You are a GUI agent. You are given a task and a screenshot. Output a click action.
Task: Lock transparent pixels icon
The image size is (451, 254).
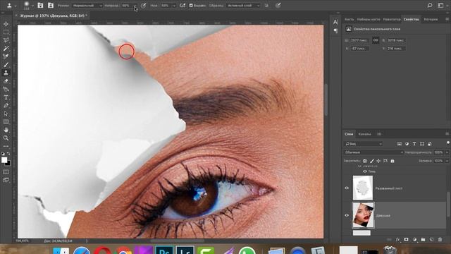point(365,161)
